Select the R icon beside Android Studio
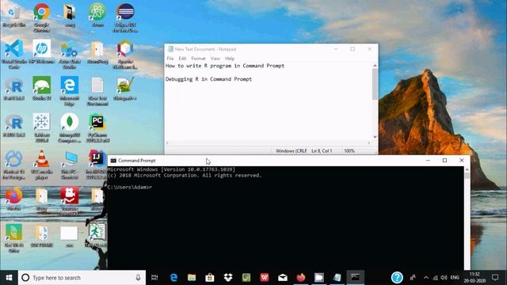 click(14, 88)
